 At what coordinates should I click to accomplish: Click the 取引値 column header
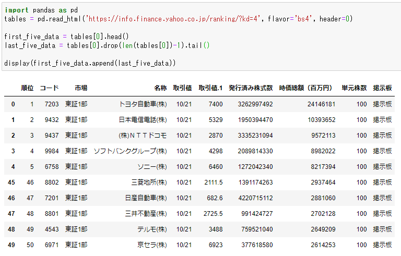pos(182,88)
